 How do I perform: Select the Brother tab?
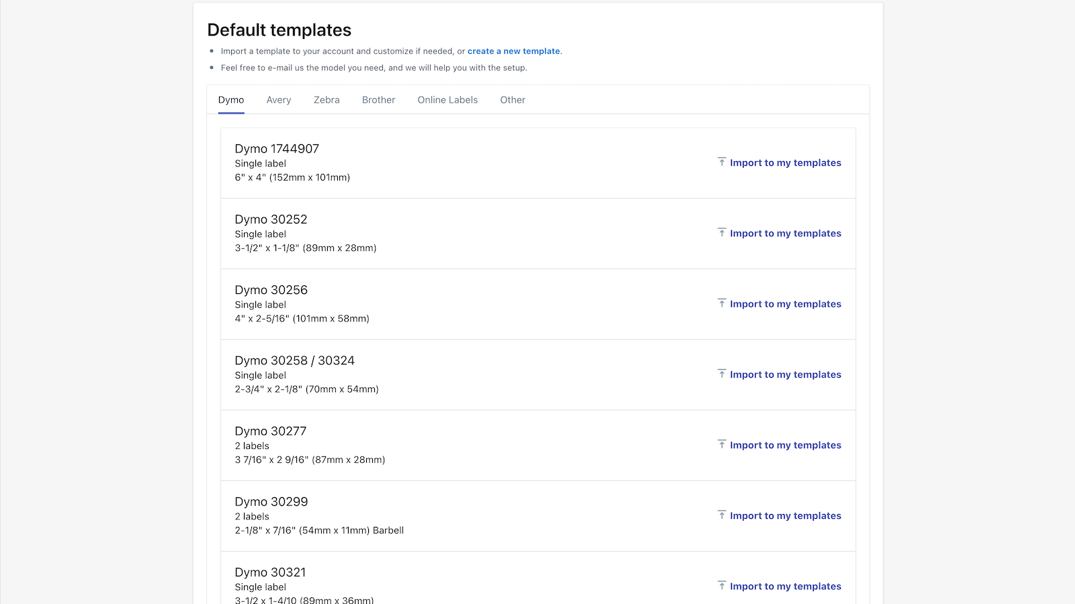click(378, 100)
